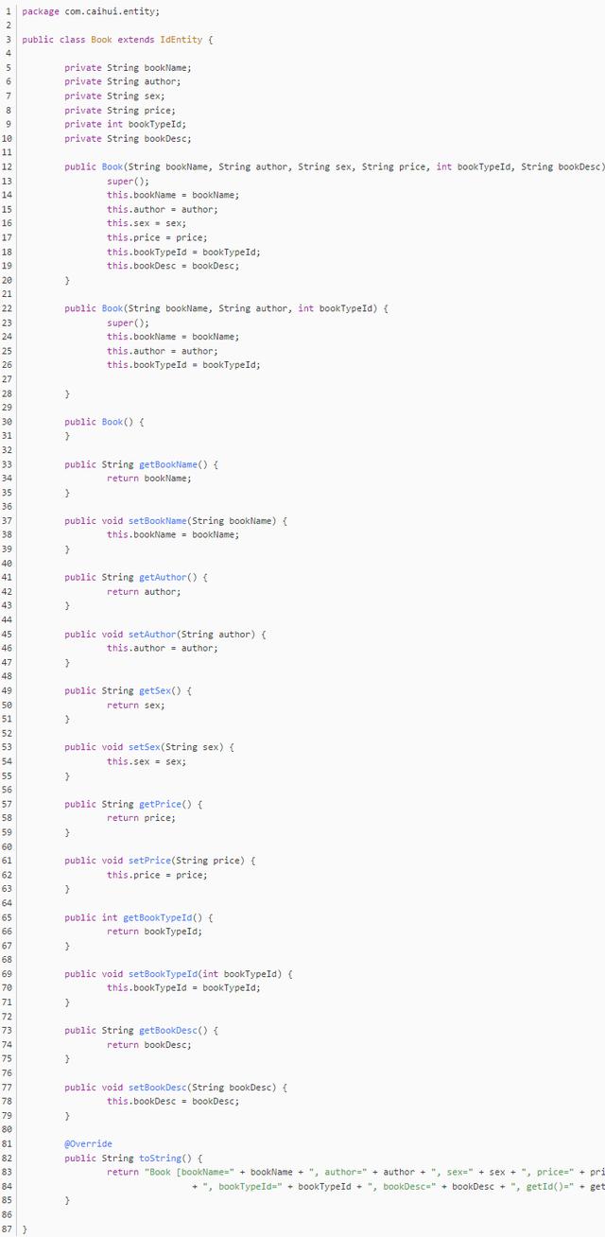Click this.price = price on line 17
Viewport: 605px width, 1237px height.
coord(157,238)
